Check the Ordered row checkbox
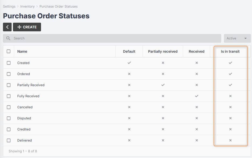The image size is (252, 158). pos(9,74)
